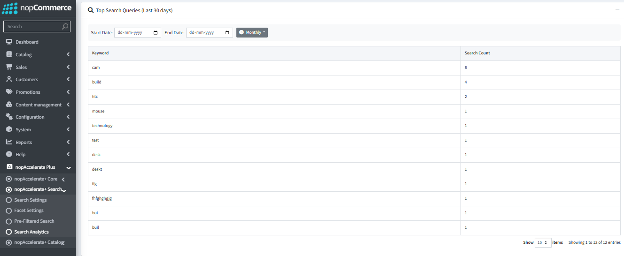The image size is (624, 256).
Task: Open nopAccelerate+ Search submenu
Action: coord(38,189)
